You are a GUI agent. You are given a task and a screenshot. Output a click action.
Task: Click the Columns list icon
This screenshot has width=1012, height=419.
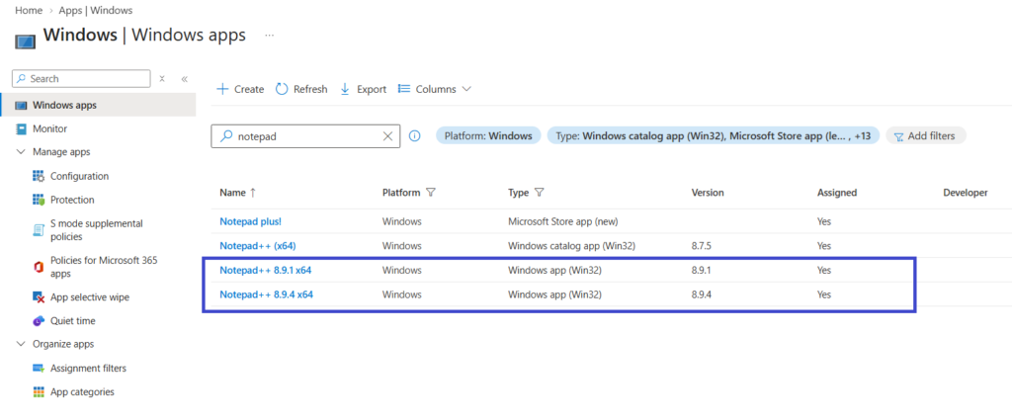pos(404,89)
